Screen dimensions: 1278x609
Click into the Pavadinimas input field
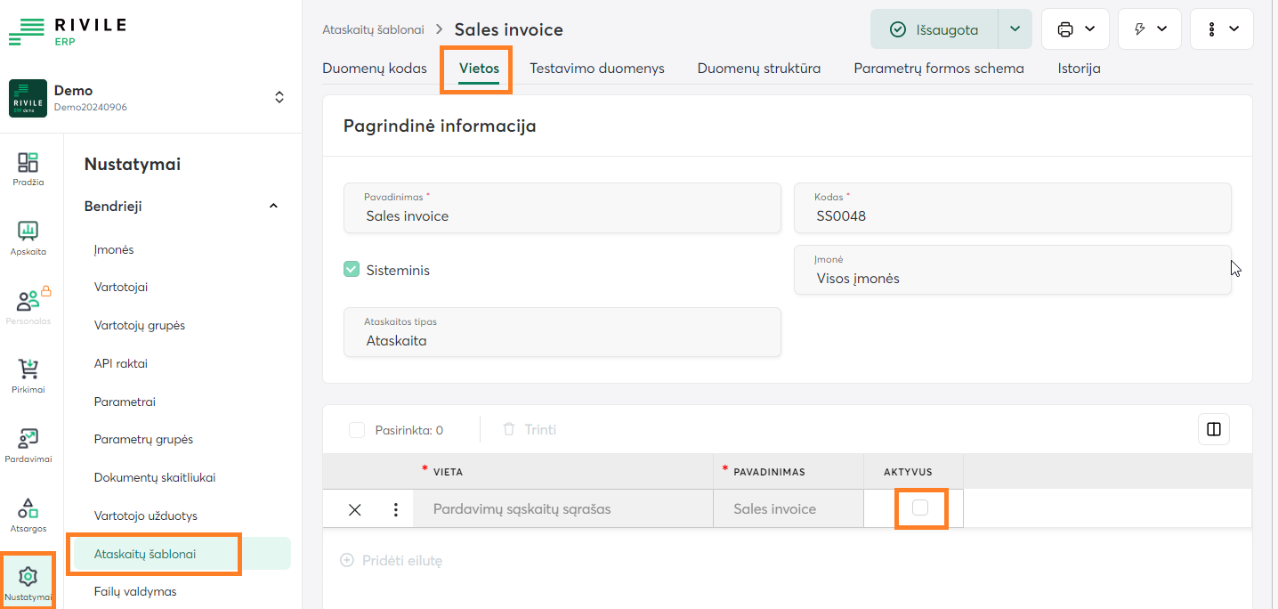click(x=562, y=215)
